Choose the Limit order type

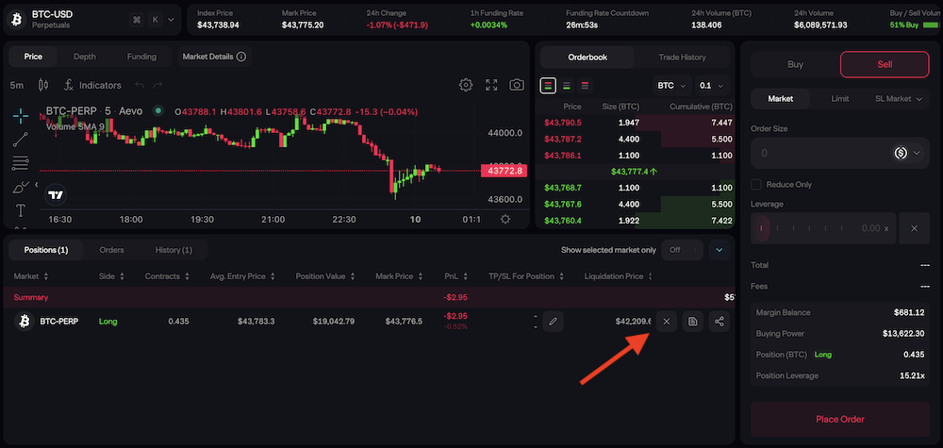840,99
